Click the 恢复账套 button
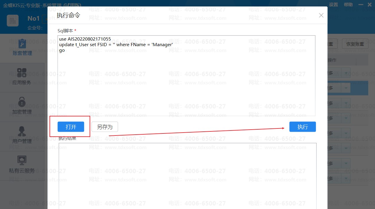Screen dimensions: 375x209 [355, 44]
